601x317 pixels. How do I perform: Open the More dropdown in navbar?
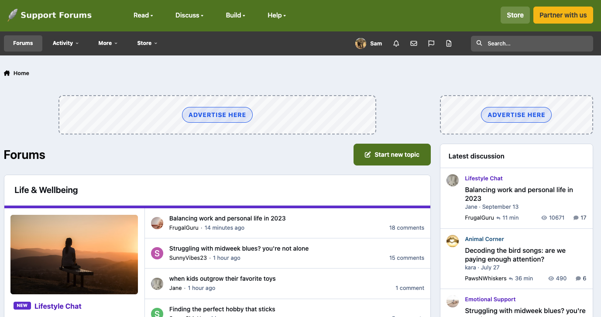tap(108, 43)
